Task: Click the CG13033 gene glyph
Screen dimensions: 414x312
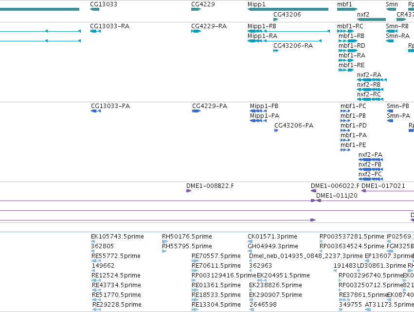Action: [94, 9]
